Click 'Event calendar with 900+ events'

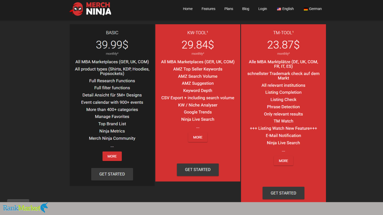pyautogui.click(x=112, y=102)
